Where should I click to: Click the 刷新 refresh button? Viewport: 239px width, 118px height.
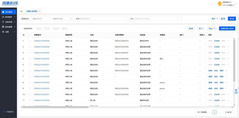point(191,28)
